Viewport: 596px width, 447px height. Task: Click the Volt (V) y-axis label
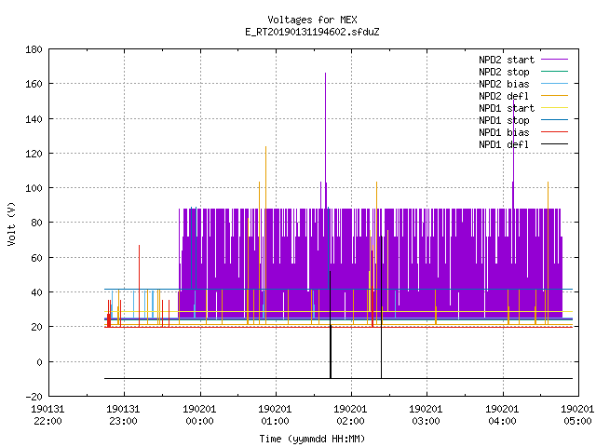pyautogui.click(x=11, y=223)
